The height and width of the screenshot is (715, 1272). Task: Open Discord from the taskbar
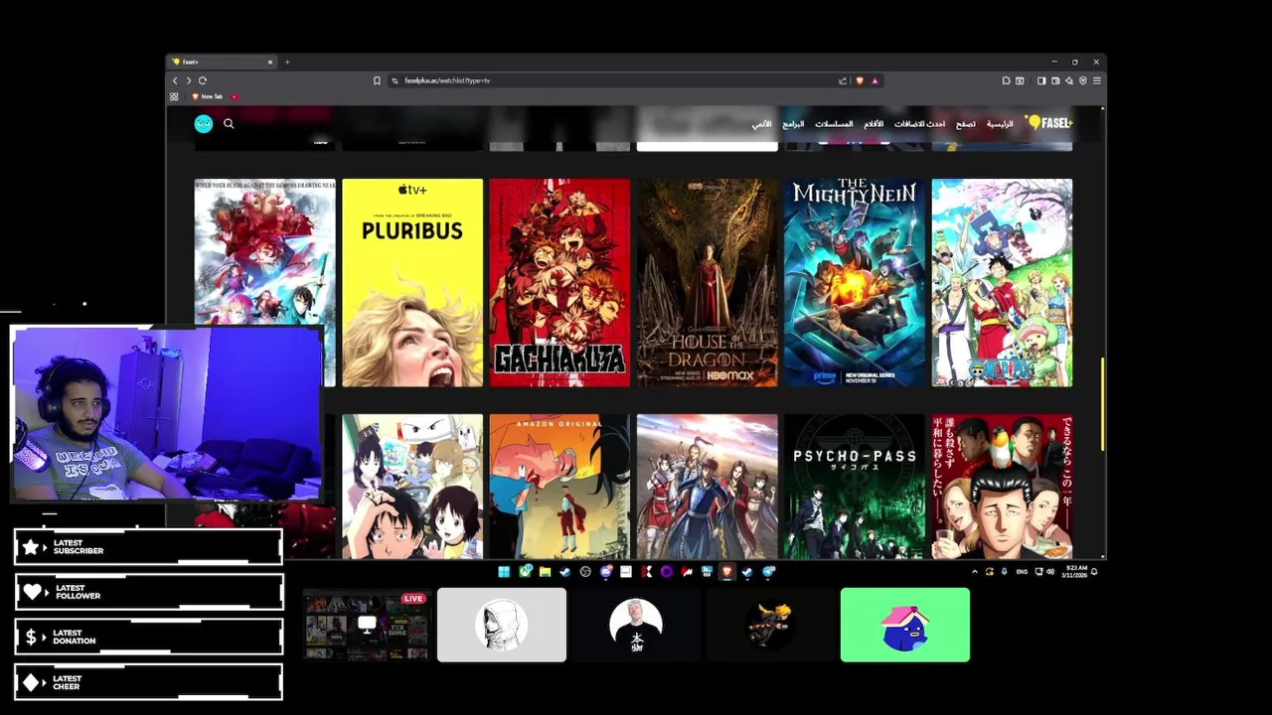pyautogui.click(x=606, y=571)
